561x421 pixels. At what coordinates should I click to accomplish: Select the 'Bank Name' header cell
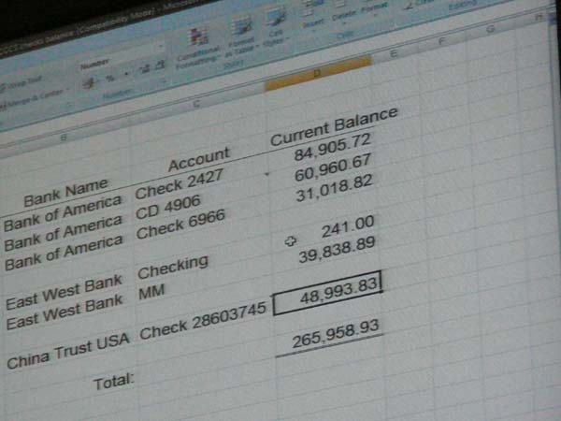click(65, 192)
